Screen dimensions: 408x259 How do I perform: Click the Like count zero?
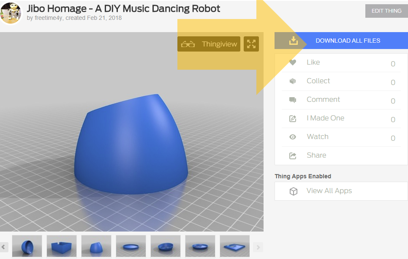[393, 64]
